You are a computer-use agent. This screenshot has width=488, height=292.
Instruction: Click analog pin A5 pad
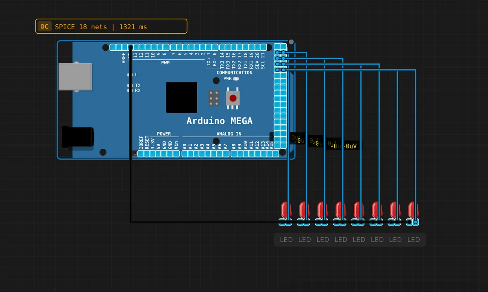coord(213,154)
